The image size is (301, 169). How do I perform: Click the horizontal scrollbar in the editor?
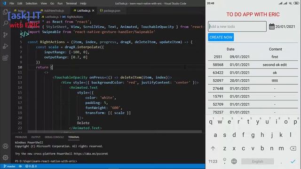(115, 131)
